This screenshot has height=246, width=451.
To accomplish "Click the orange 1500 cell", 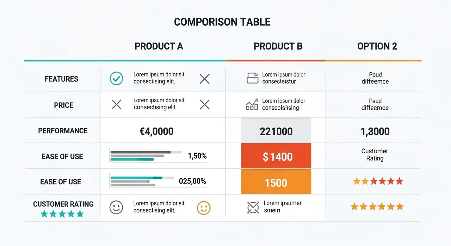I will click(x=276, y=182).
